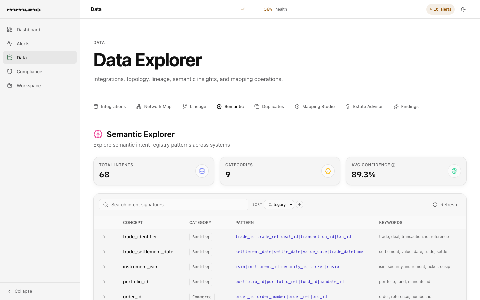Collapse the sidebar
Viewport: 480px width, 300px height.
[20, 291]
